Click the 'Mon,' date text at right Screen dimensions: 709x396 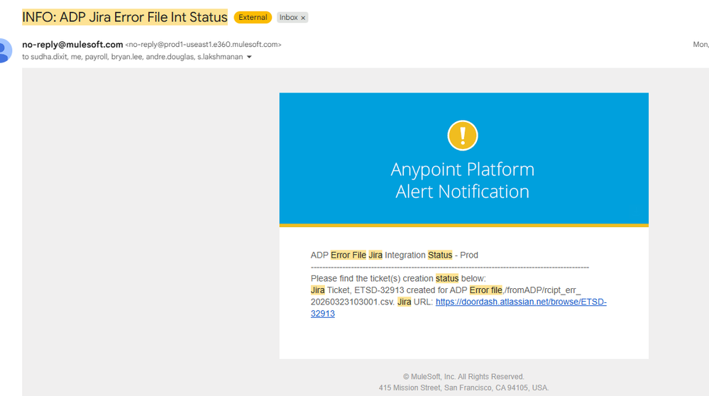[701, 44]
